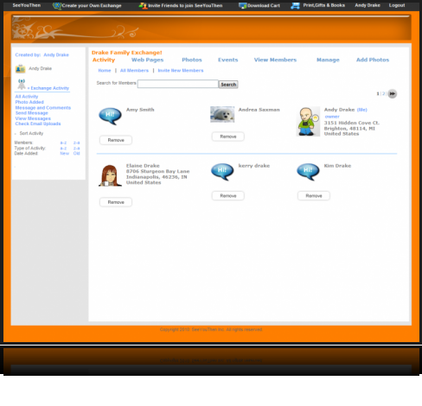Click Amy Smith's Hi! speech bubble avatar
Image resolution: width=422 pixels, height=406 pixels.
110,116
